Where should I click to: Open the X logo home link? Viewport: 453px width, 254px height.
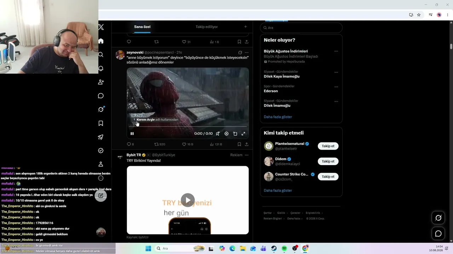tap(101, 27)
